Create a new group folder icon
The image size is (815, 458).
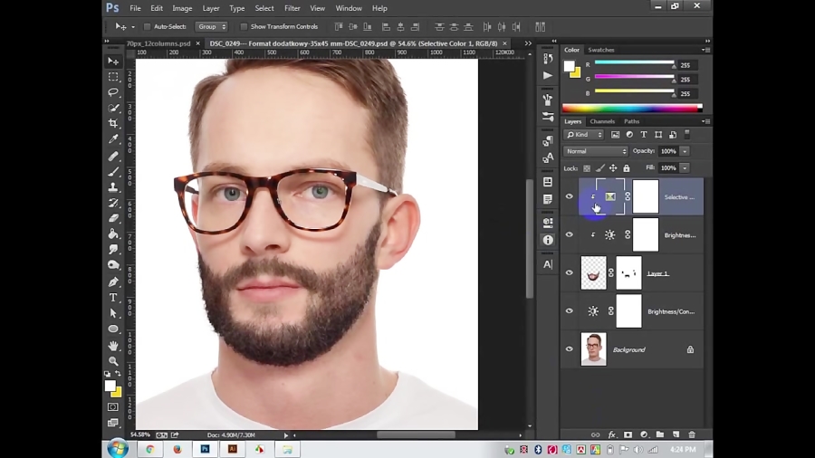point(659,434)
